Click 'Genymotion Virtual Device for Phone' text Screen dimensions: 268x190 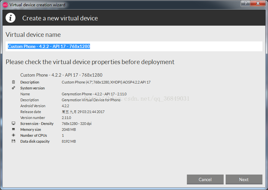tap(91, 100)
